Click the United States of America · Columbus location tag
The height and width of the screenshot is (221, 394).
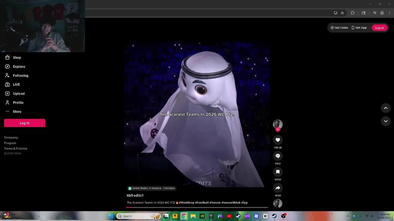coord(151,188)
